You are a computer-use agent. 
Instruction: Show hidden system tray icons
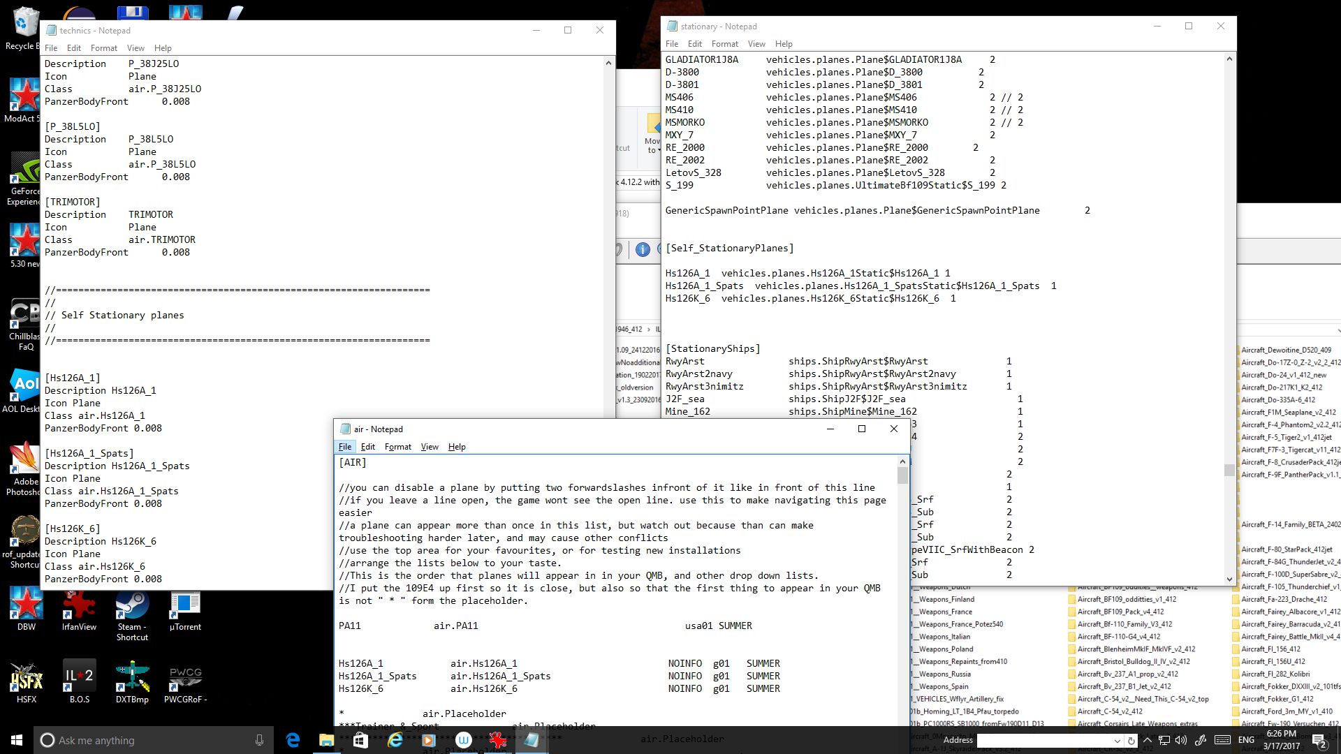click(x=1147, y=740)
